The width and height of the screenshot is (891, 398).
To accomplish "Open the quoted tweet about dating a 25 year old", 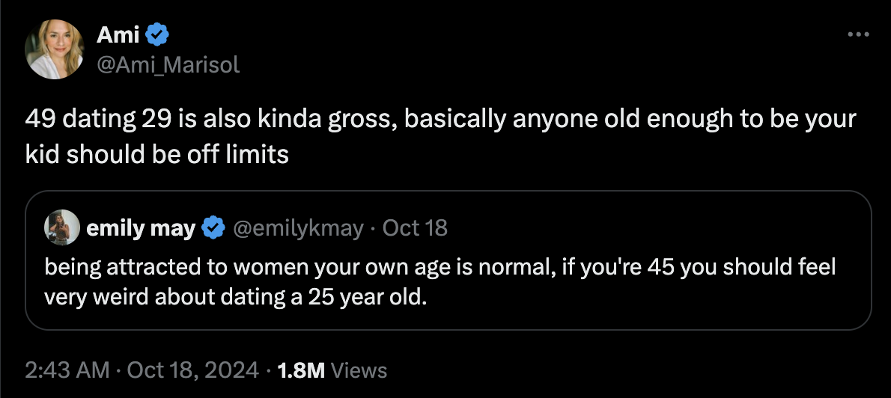I will pos(448,260).
